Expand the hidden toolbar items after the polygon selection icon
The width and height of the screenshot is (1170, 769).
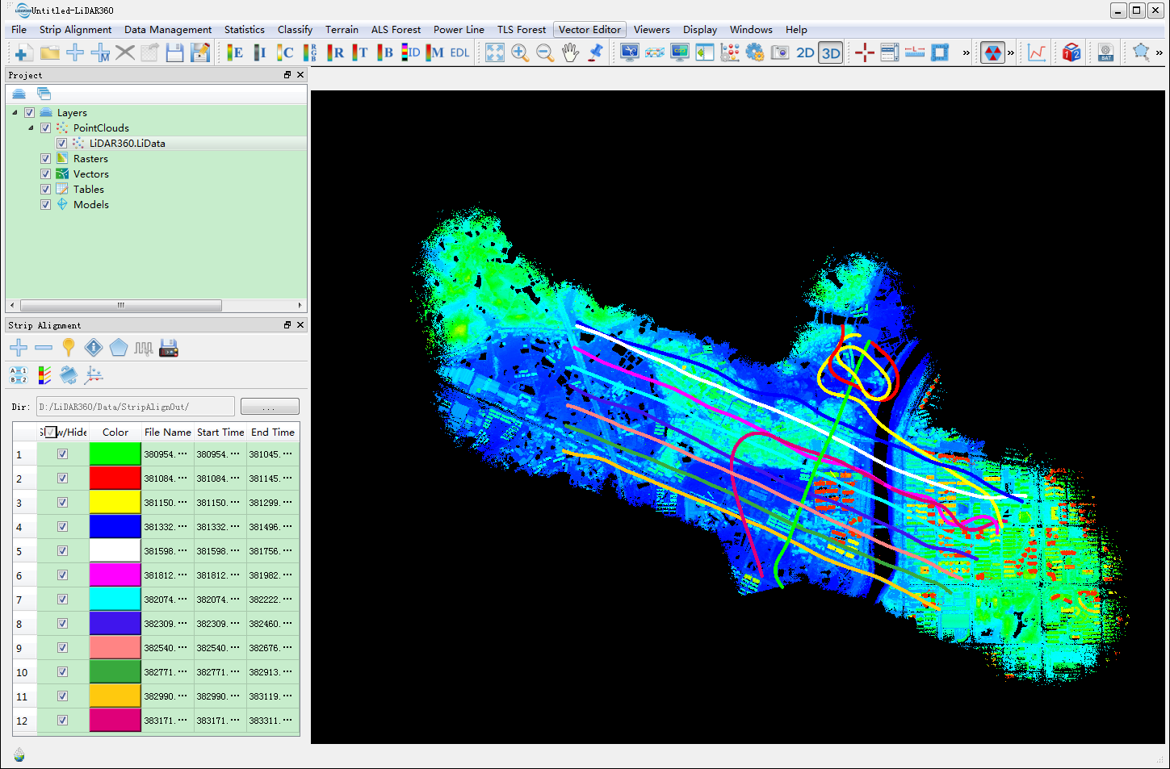[1159, 53]
